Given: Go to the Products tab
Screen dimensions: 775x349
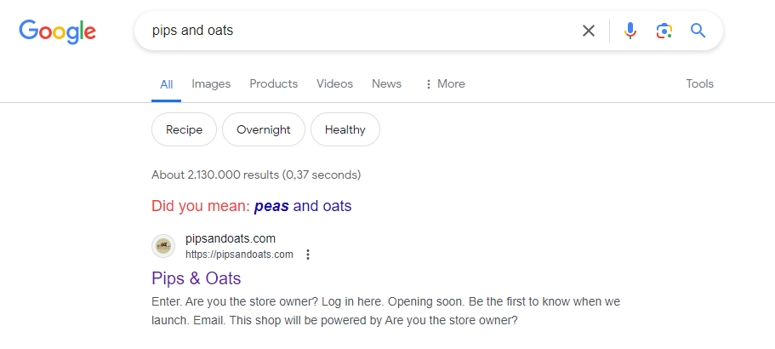Looking at the screenshot, I should [273, 83].
